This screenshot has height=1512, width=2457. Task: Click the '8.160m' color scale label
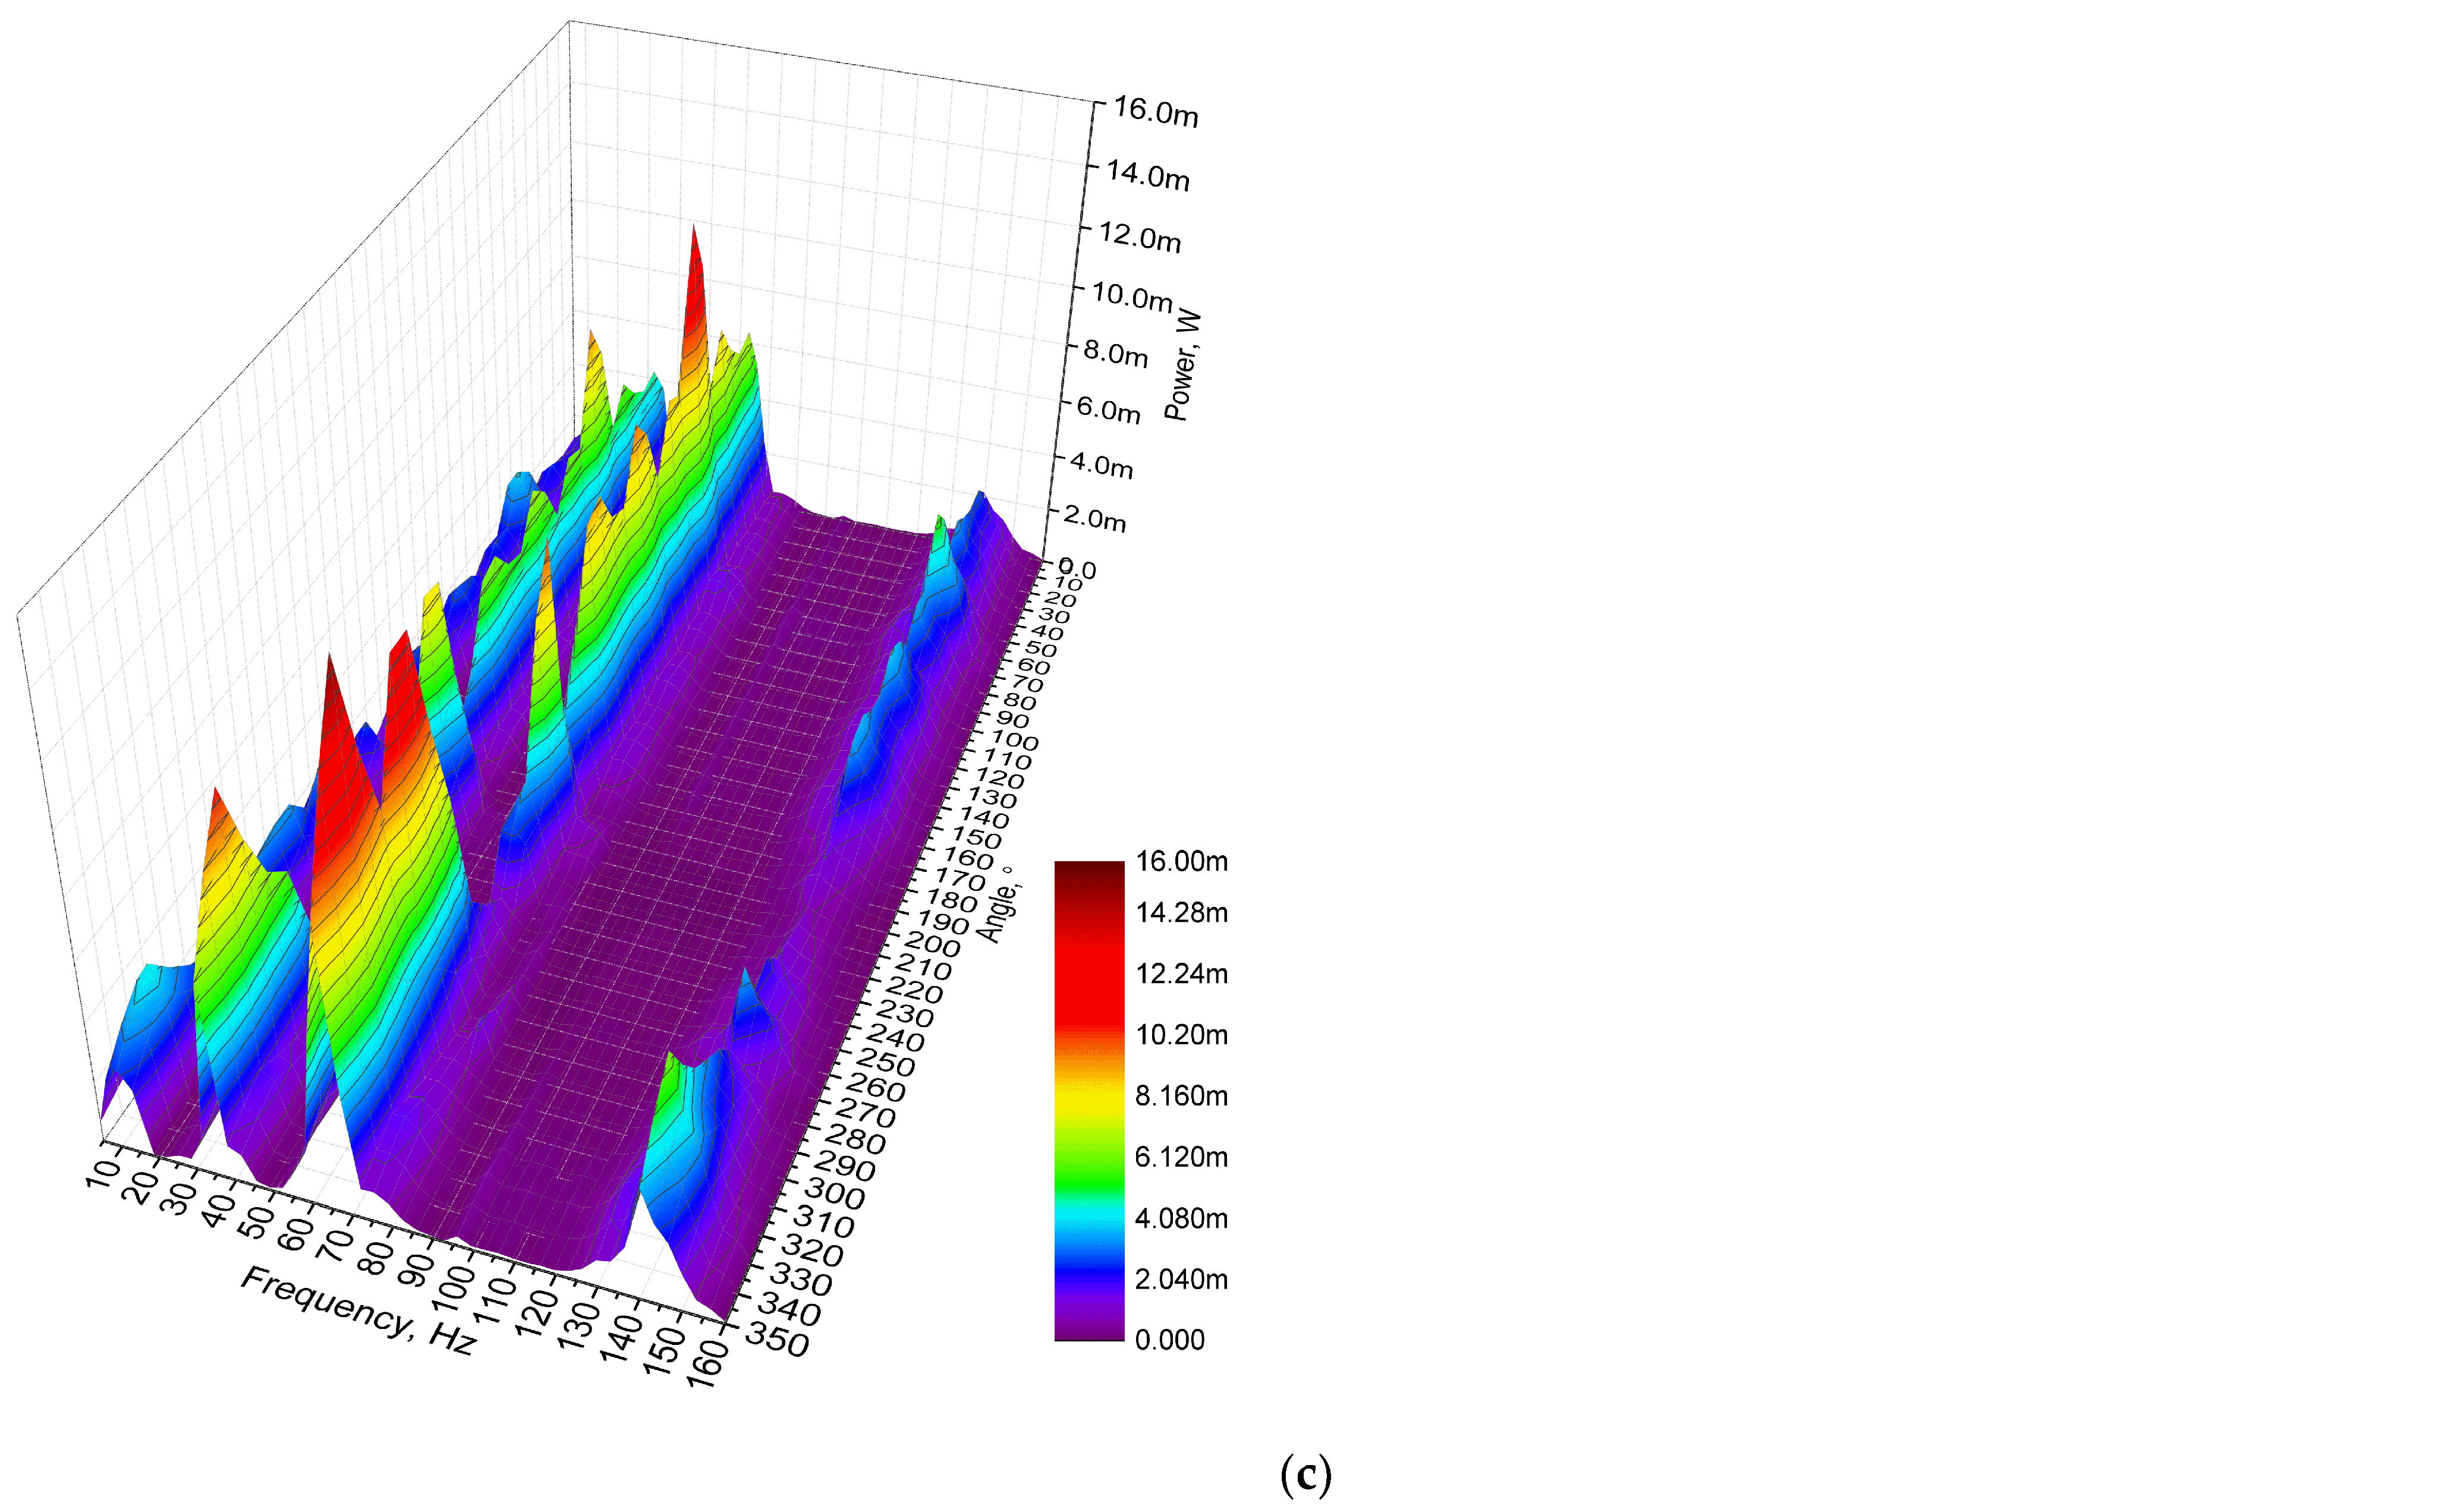tap(1181, 1095)
